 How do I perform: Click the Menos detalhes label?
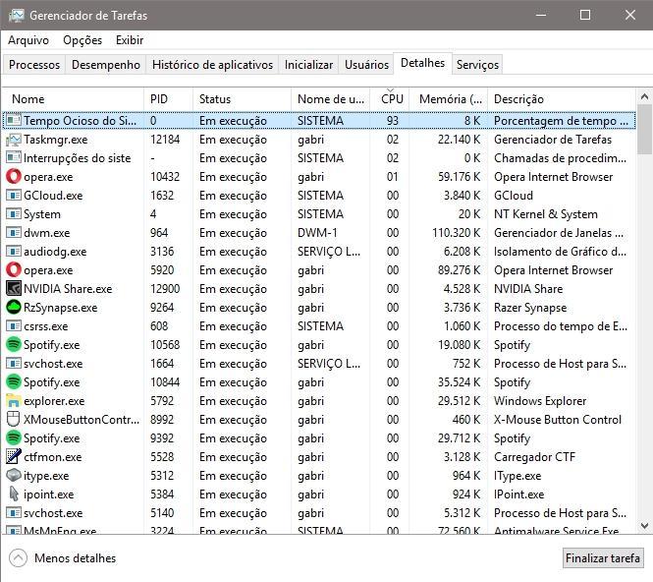75,558
